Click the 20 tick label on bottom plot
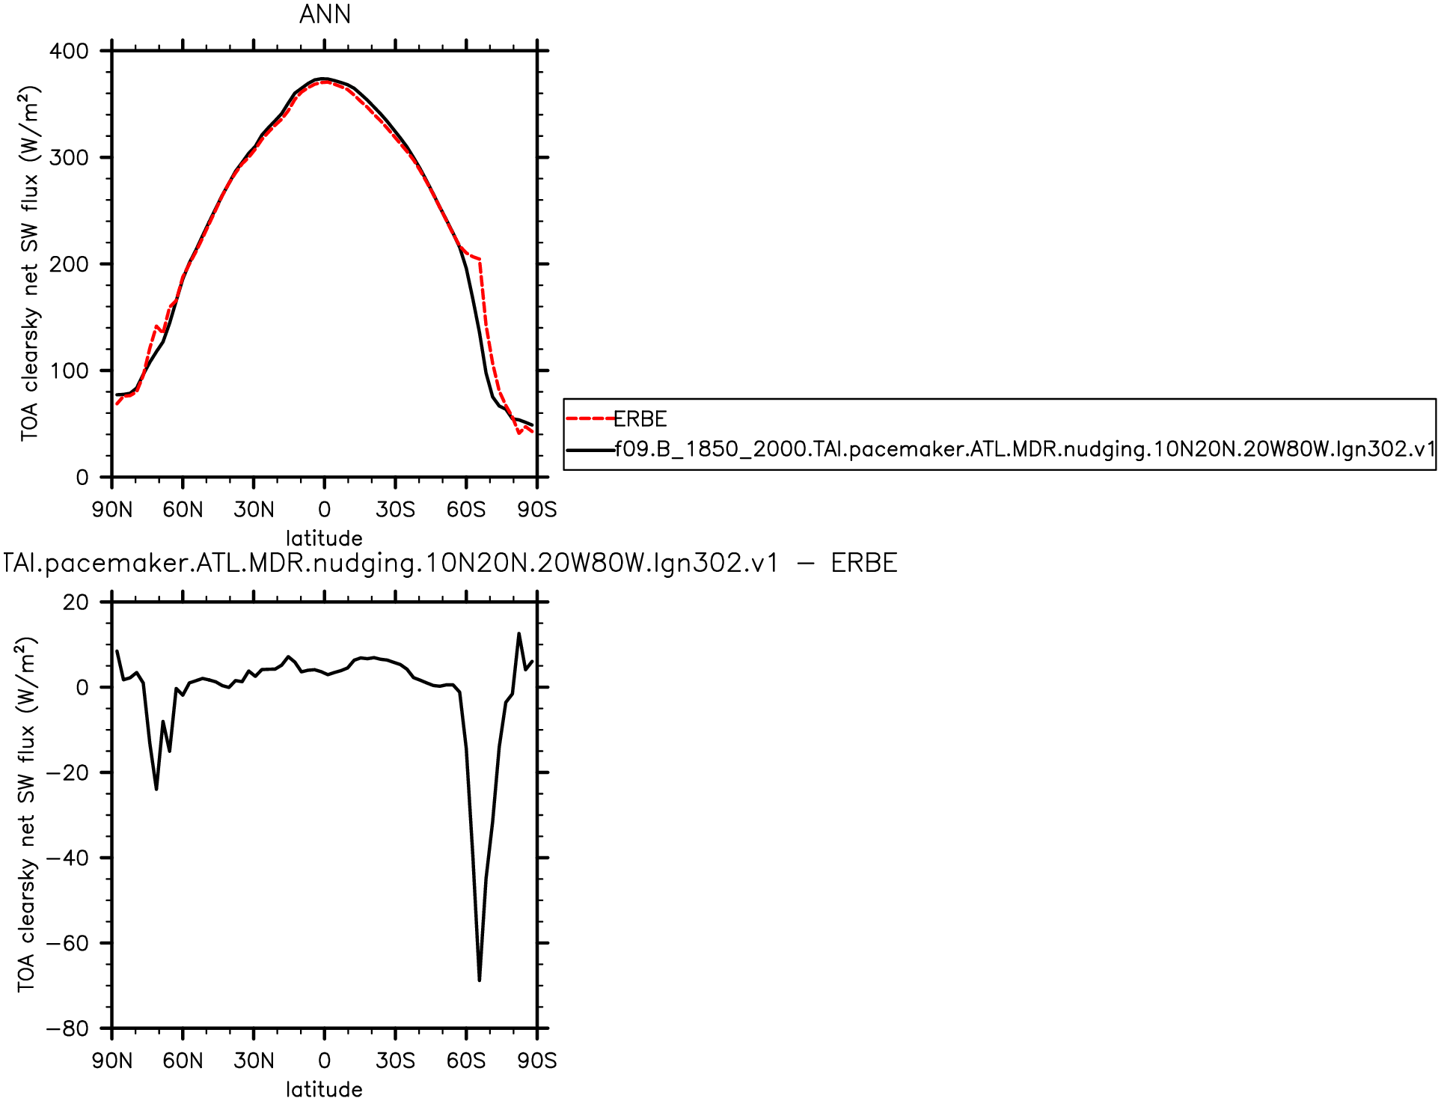Screen dimensions: 1441x1101 tap(76, 603)
